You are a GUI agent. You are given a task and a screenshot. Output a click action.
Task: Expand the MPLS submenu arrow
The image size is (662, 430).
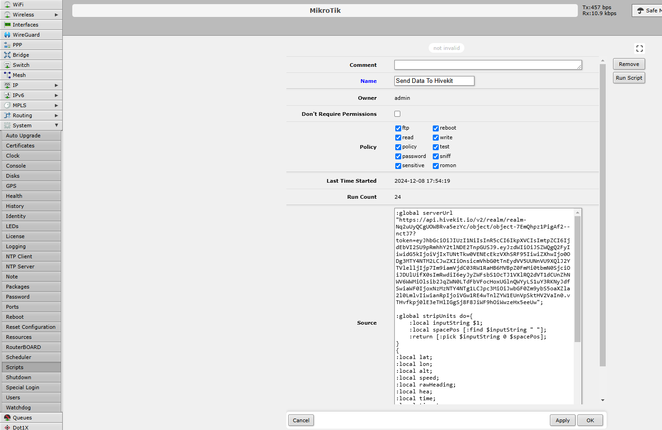click(56, 105)
